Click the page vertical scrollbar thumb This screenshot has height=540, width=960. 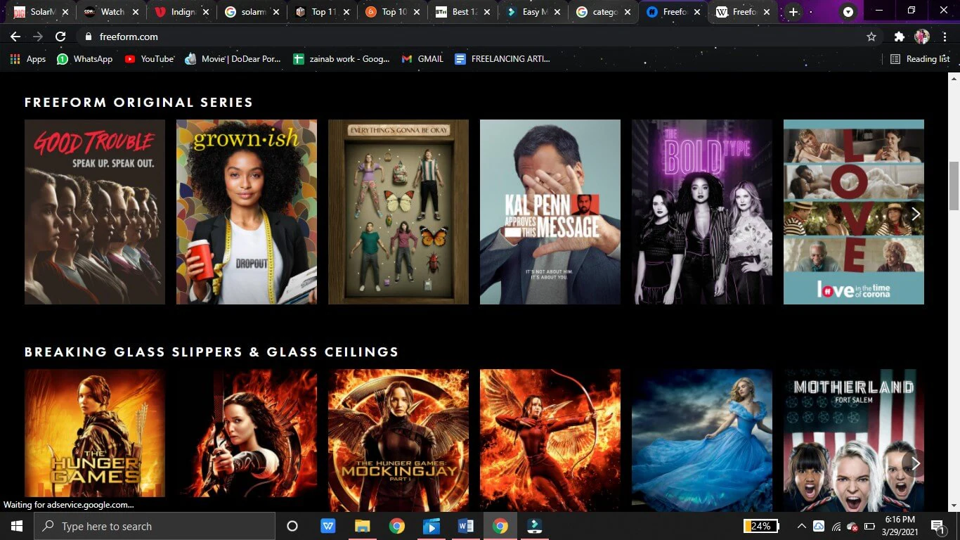point(954,186)
